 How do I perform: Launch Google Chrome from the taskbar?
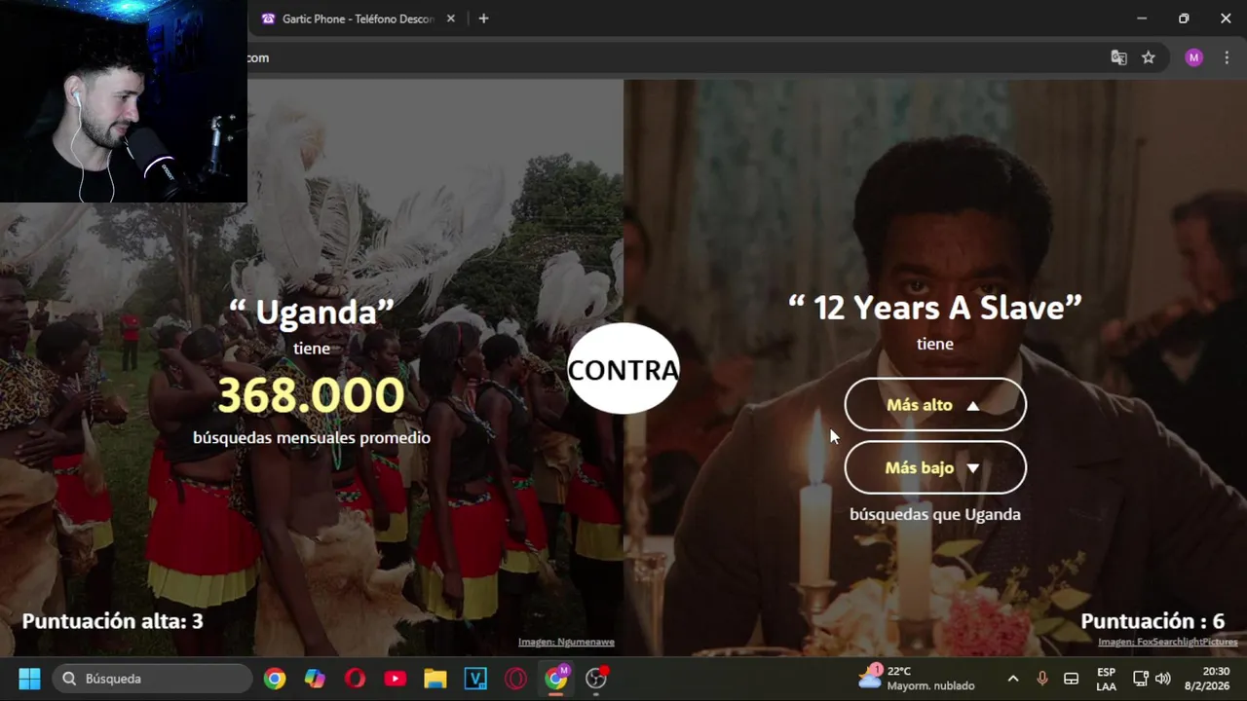[x=275, y=679]
